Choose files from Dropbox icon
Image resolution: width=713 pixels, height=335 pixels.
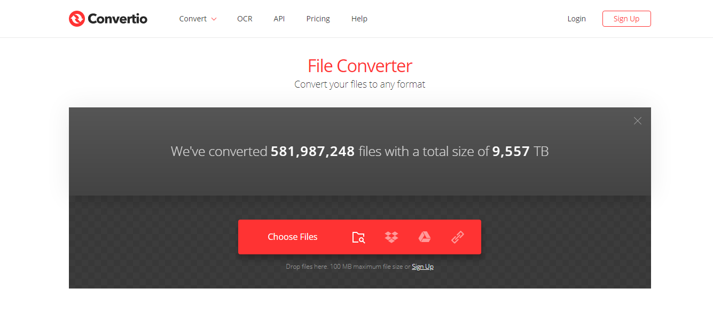[391, 237]
